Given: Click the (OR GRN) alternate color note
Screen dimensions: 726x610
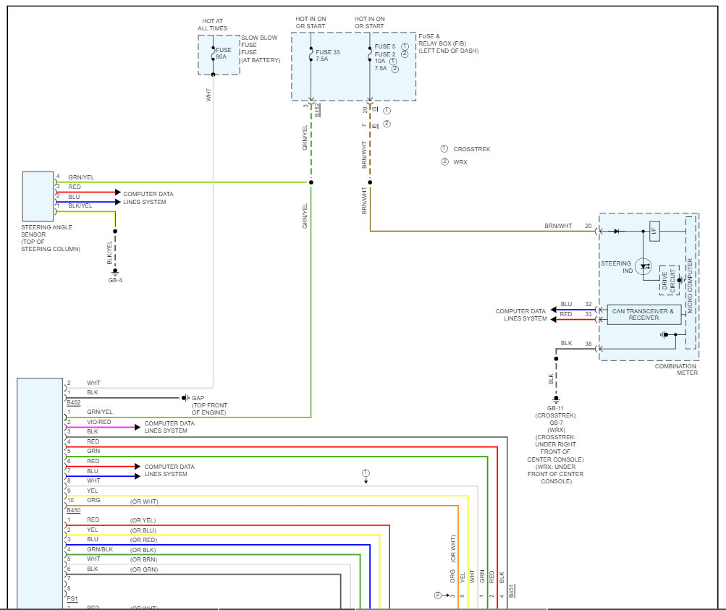Looking at the screenshot, I should pyautogui.click(x=144, y=569).
